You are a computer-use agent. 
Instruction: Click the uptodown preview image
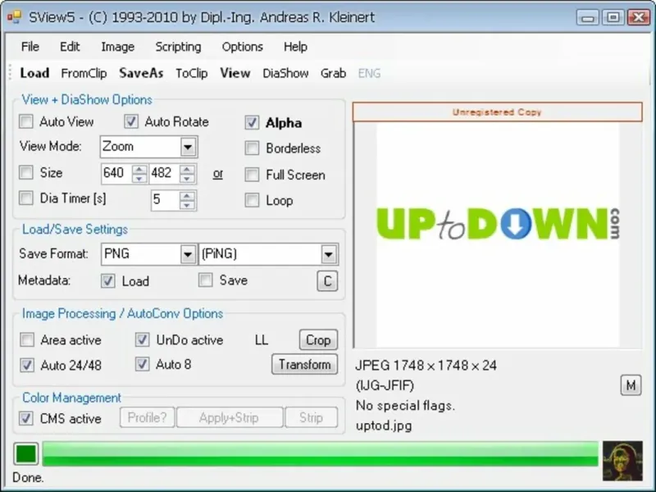pyautogui.click(x=498, y=235)
